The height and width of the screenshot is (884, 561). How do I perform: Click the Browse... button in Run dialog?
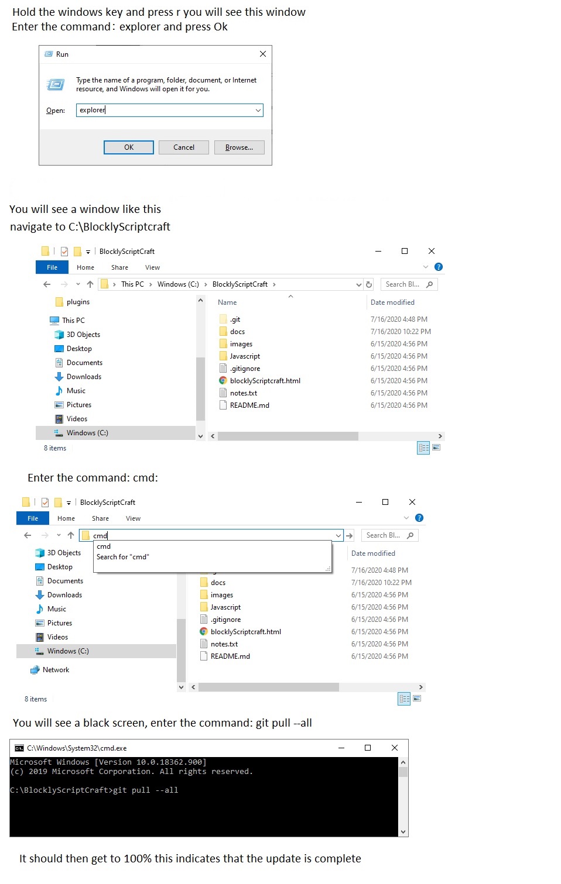[x=239, y=147]
